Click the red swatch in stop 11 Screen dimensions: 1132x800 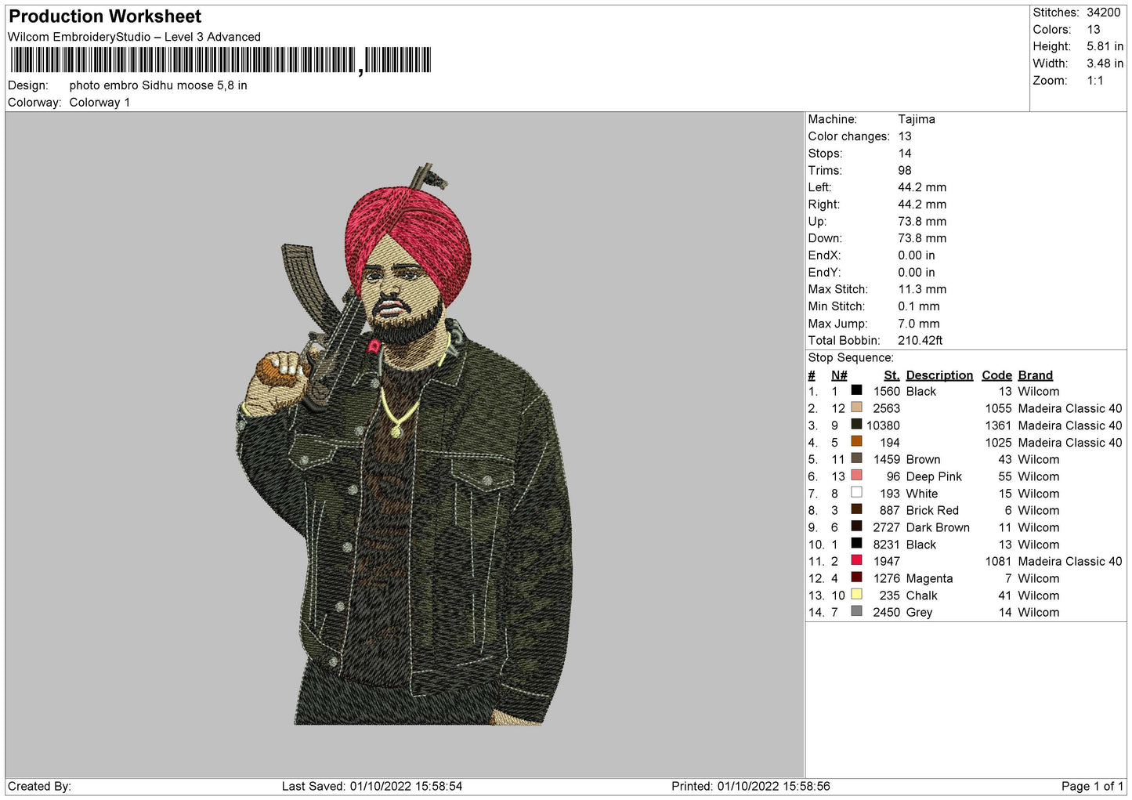856,560
